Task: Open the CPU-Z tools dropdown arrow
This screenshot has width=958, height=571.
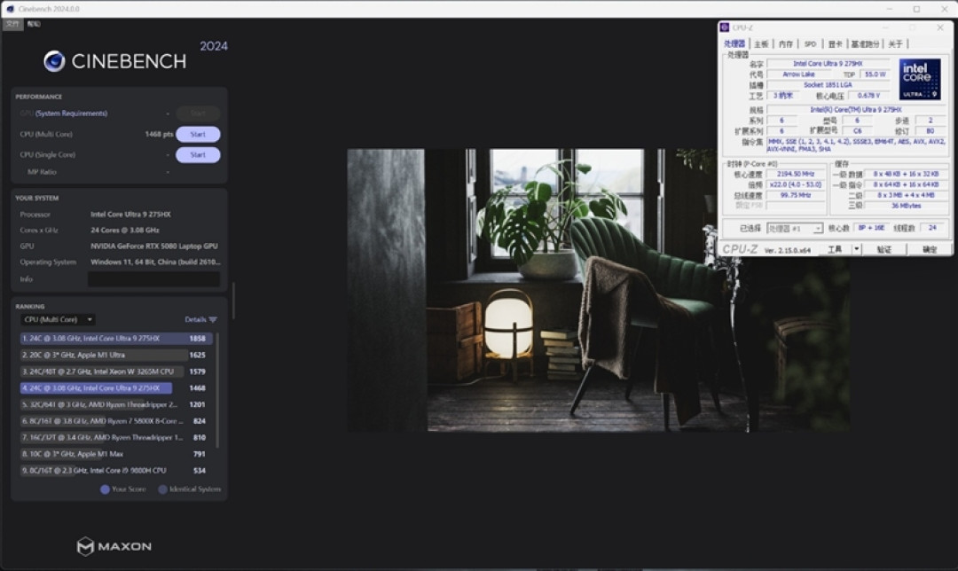Action: [857, 249]
